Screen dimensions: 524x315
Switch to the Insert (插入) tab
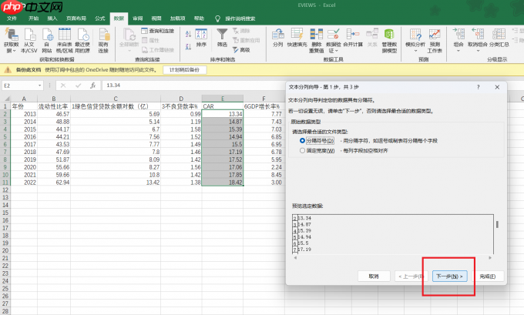coord(52,18)
